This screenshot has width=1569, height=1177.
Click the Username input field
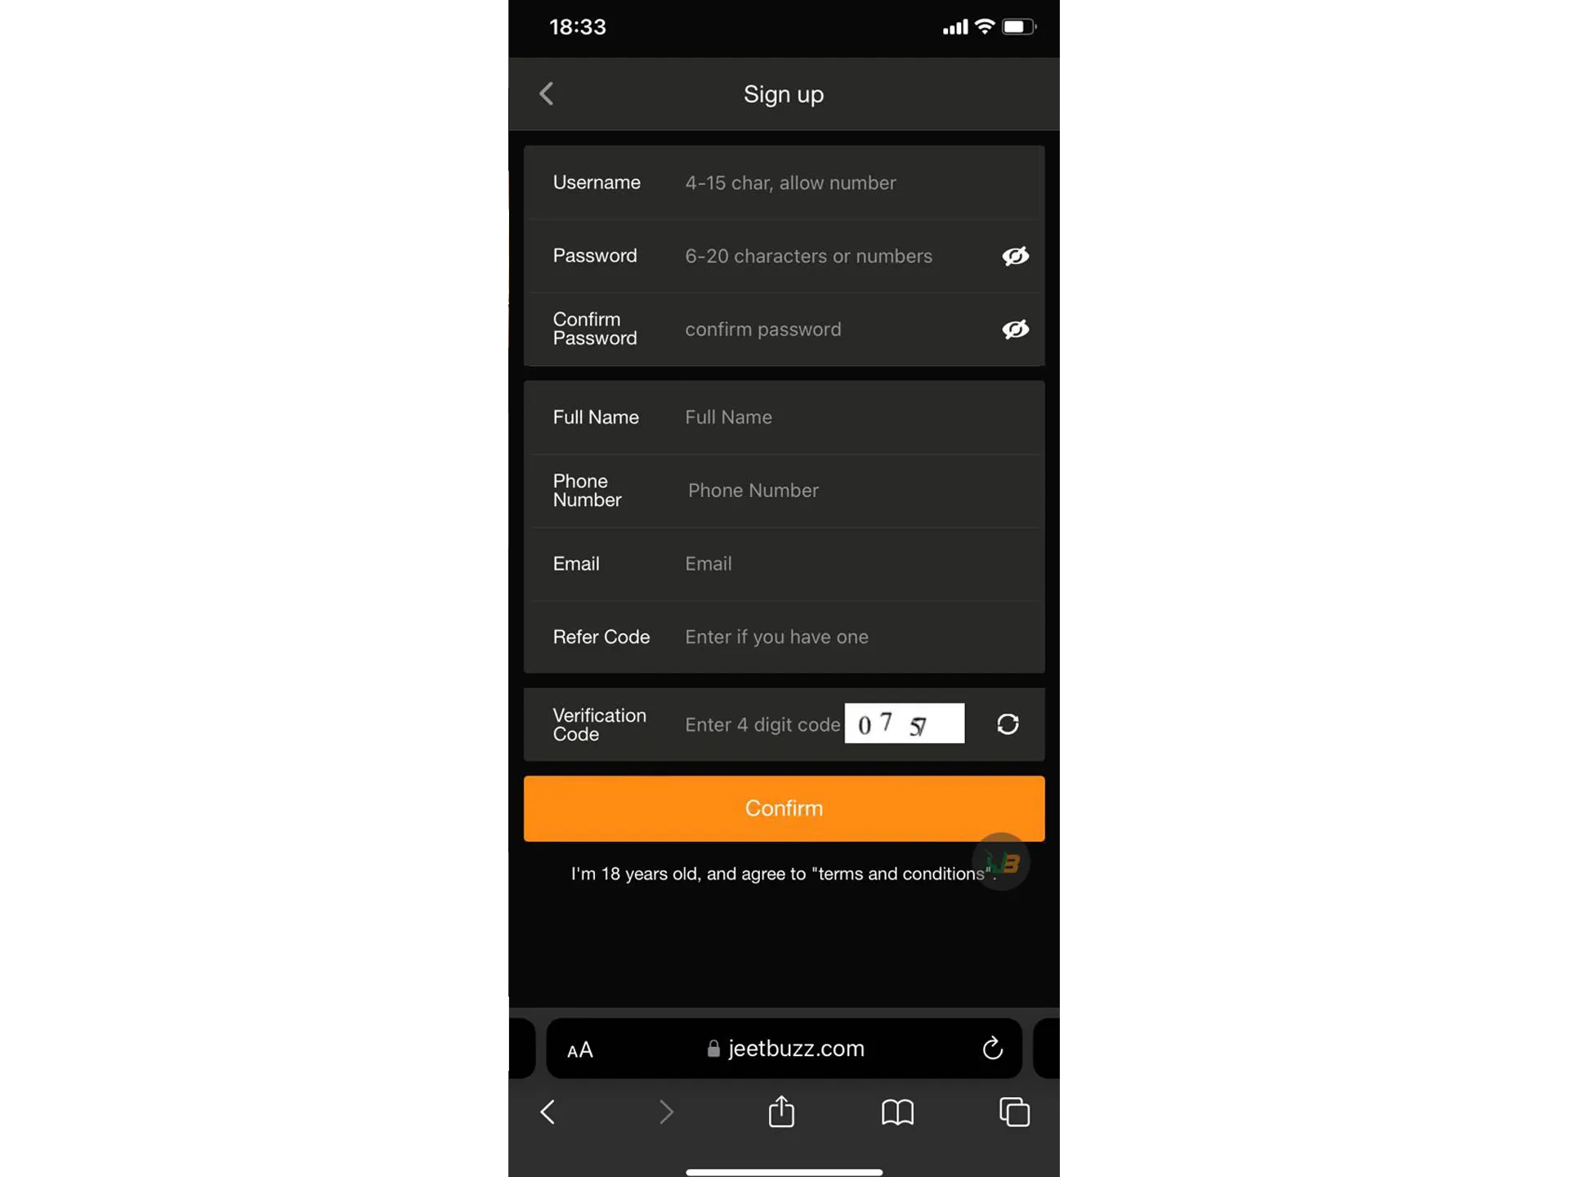(x=852, y=181)
